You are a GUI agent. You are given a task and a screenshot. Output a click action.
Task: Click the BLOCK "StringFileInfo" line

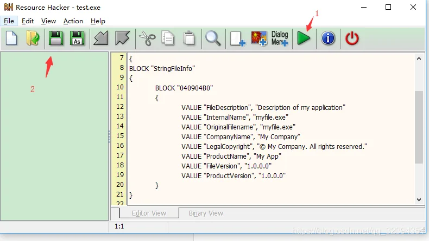tap(162, 68)
